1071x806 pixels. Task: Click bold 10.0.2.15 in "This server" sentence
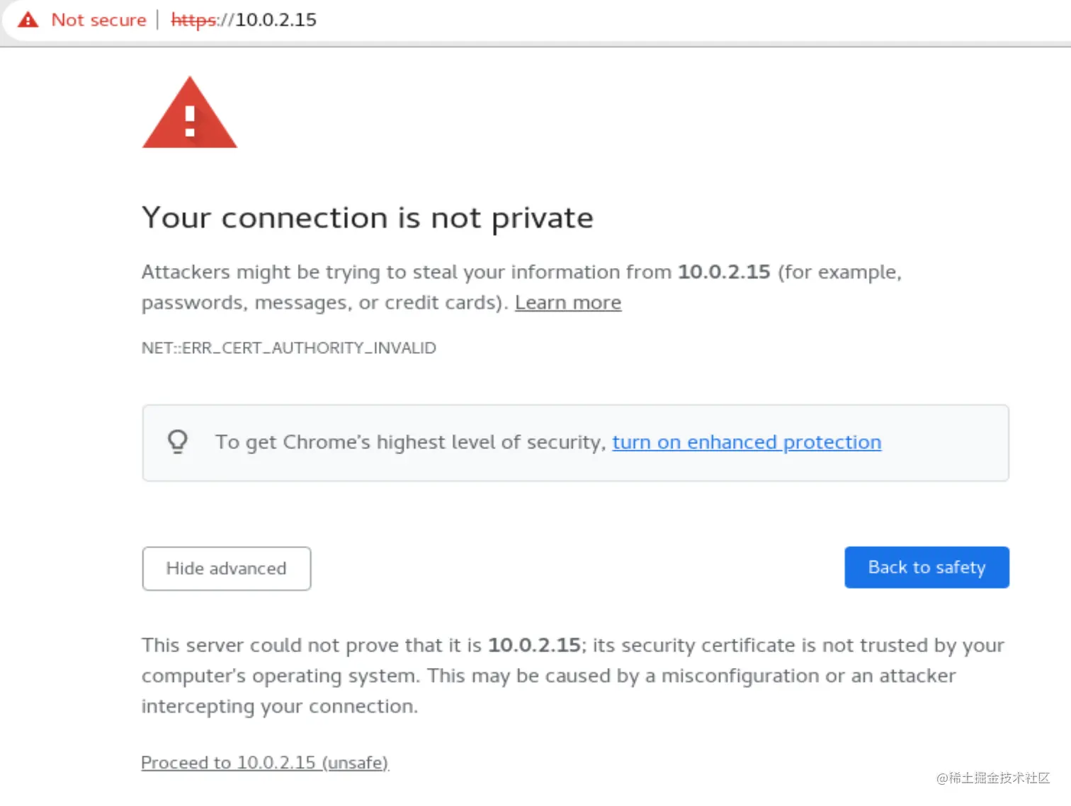(533, 645)
